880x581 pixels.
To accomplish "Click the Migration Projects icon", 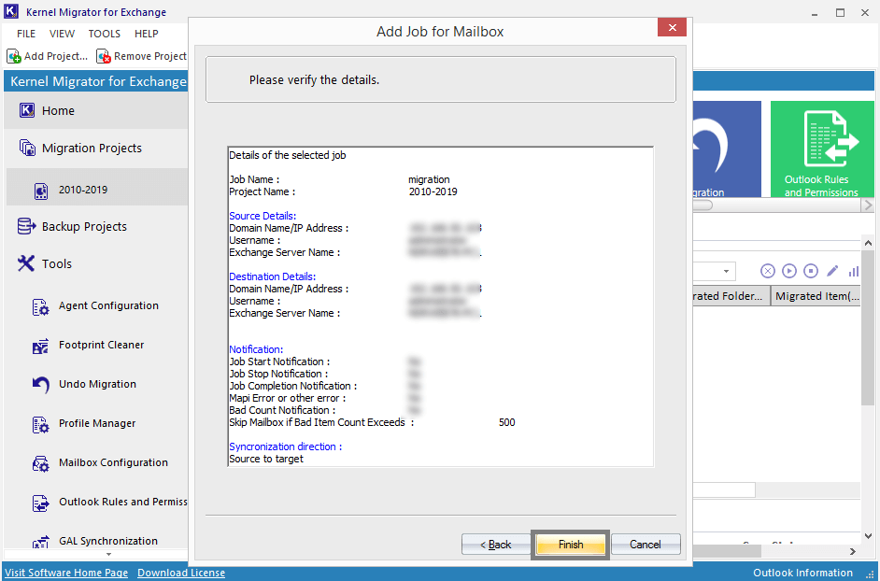I will (x=27, y=149).
